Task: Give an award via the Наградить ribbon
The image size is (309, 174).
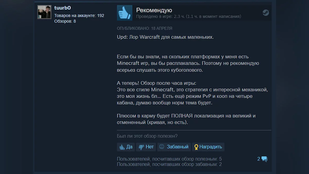Action: coord(208,147)
